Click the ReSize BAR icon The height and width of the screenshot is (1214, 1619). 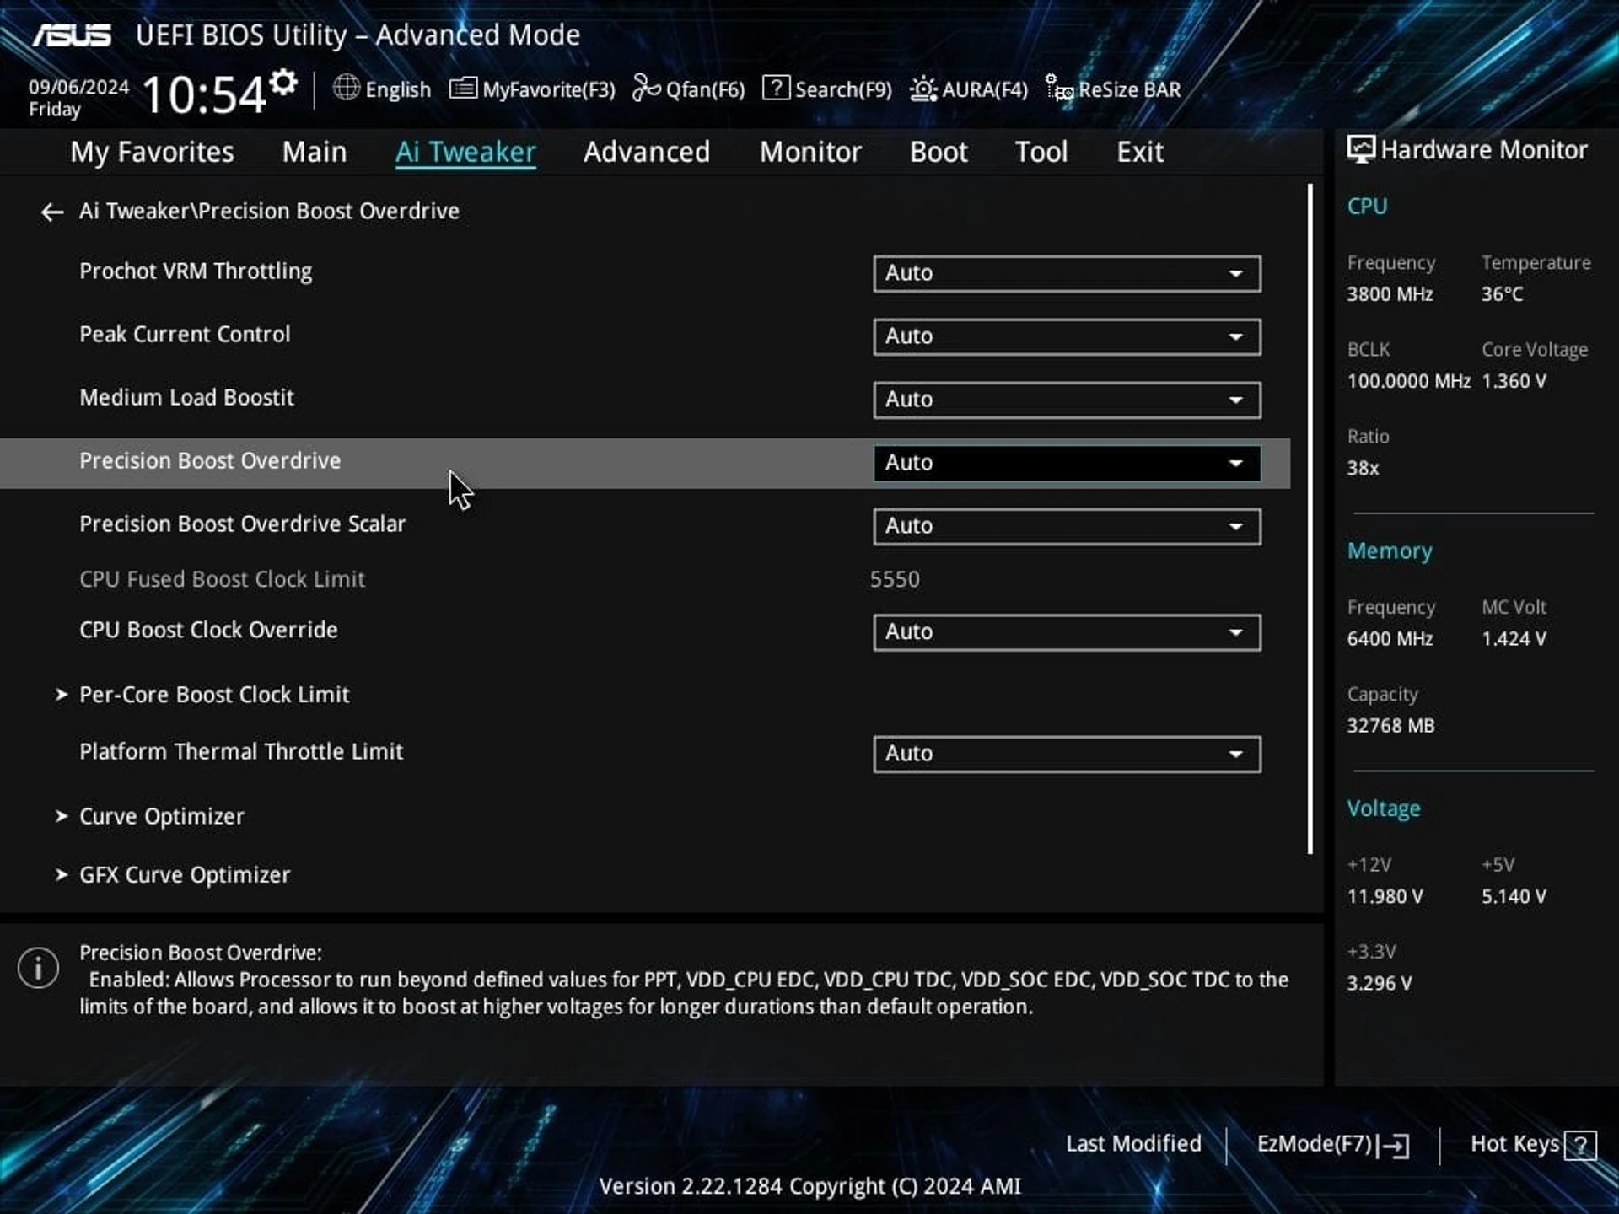[1059, 88]
